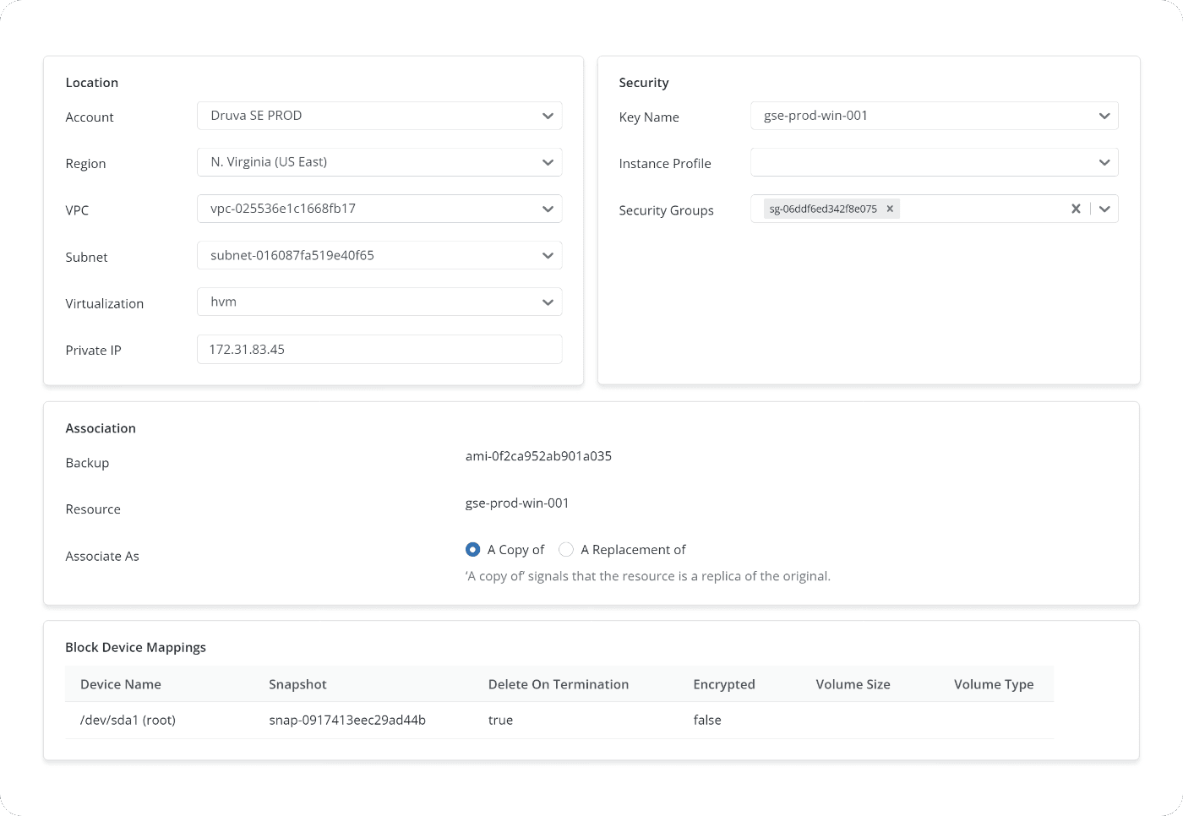Click the VPC field chevron icon
Screen dimensions: 1183x816
click(x=548, y=209)
